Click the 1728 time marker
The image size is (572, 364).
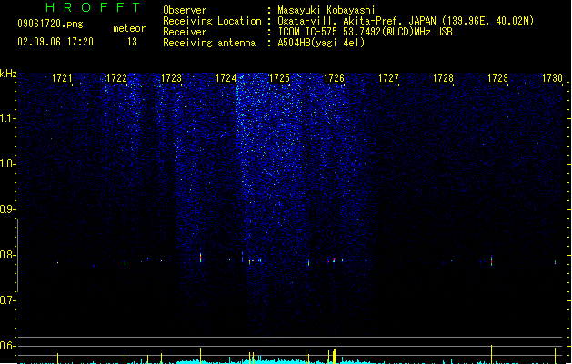(443, 78)
